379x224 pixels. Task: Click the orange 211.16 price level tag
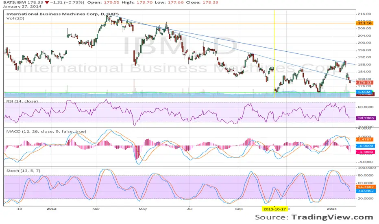tap(366, 23)
